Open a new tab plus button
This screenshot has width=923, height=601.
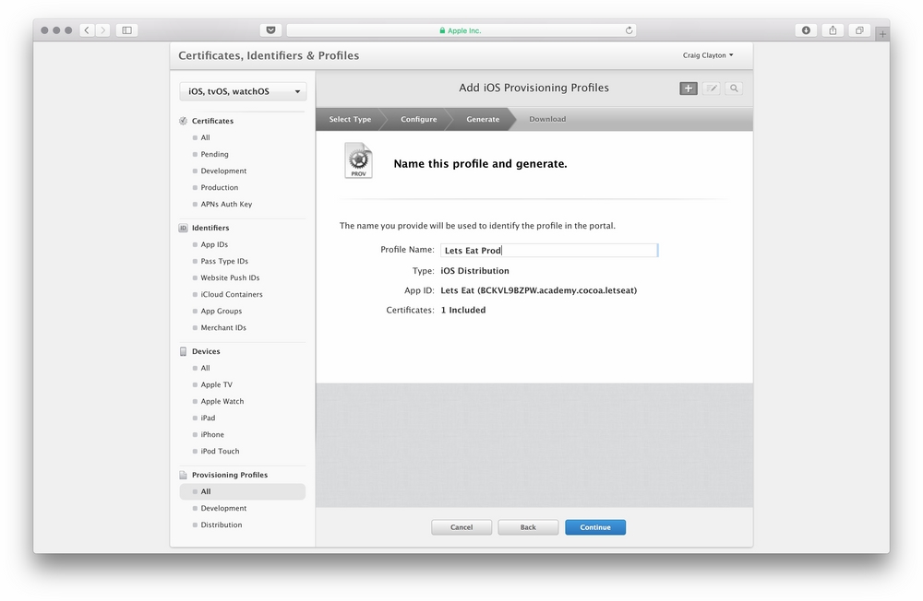click(882, 34)
